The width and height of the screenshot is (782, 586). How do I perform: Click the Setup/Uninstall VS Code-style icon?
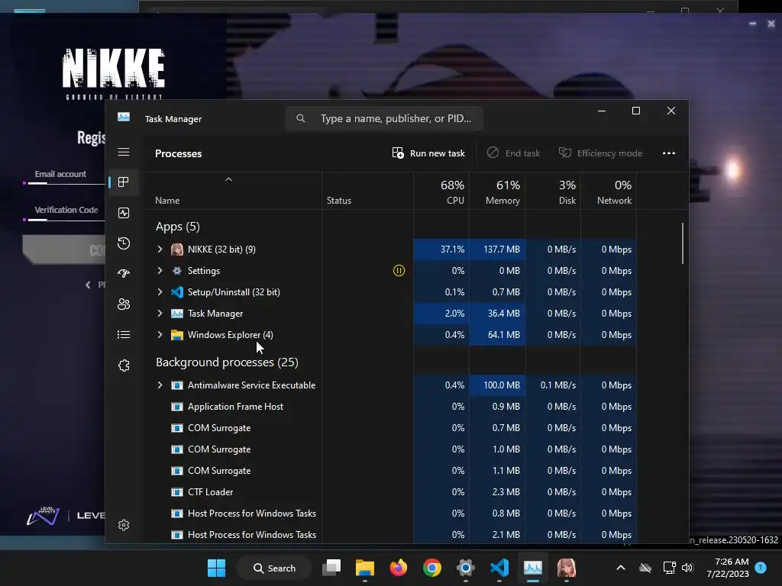pyautogui.click(x=177, y=292)
